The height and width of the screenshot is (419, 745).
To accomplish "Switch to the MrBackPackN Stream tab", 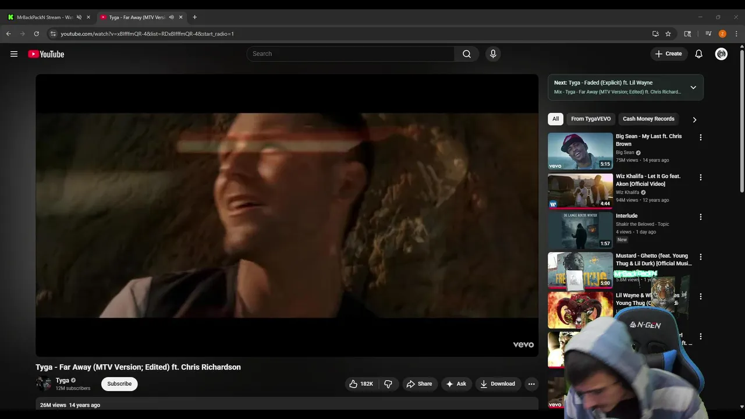I will pyautogui.click(x=45, y=17).
